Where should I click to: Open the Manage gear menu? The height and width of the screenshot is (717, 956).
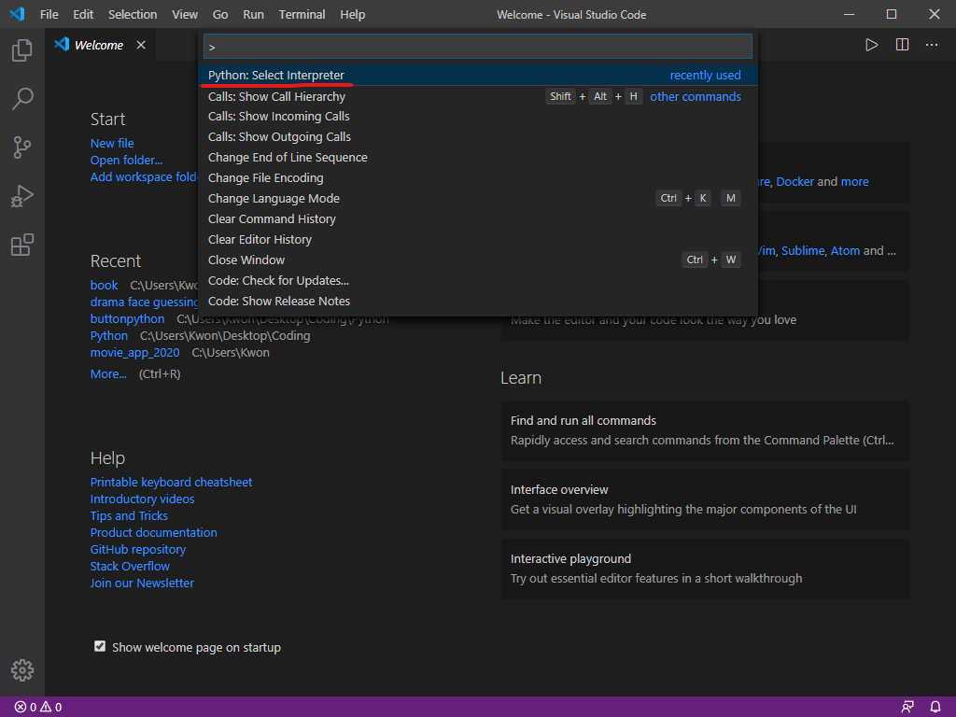pyautogui.click(x=22, y=670)
